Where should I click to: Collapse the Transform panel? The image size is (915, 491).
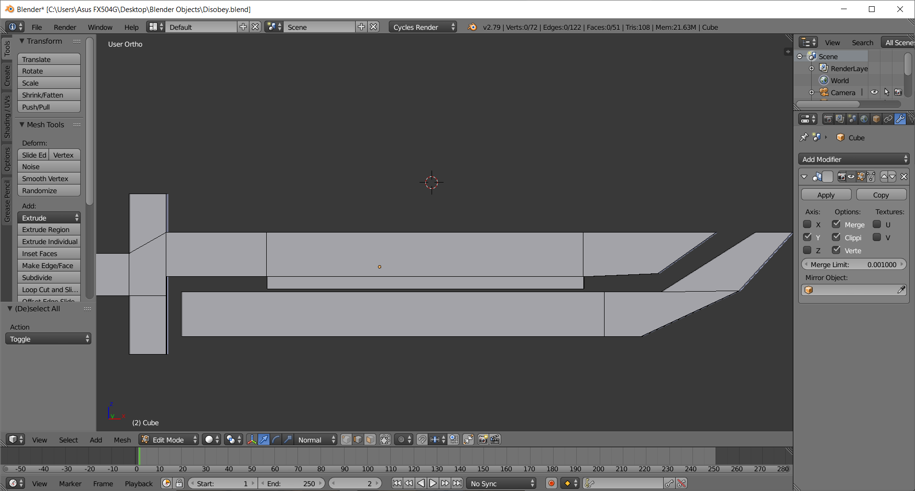click(22, 41)
